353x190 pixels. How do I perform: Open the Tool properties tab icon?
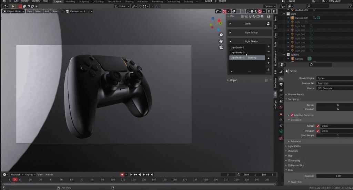(x=281, y=72)
